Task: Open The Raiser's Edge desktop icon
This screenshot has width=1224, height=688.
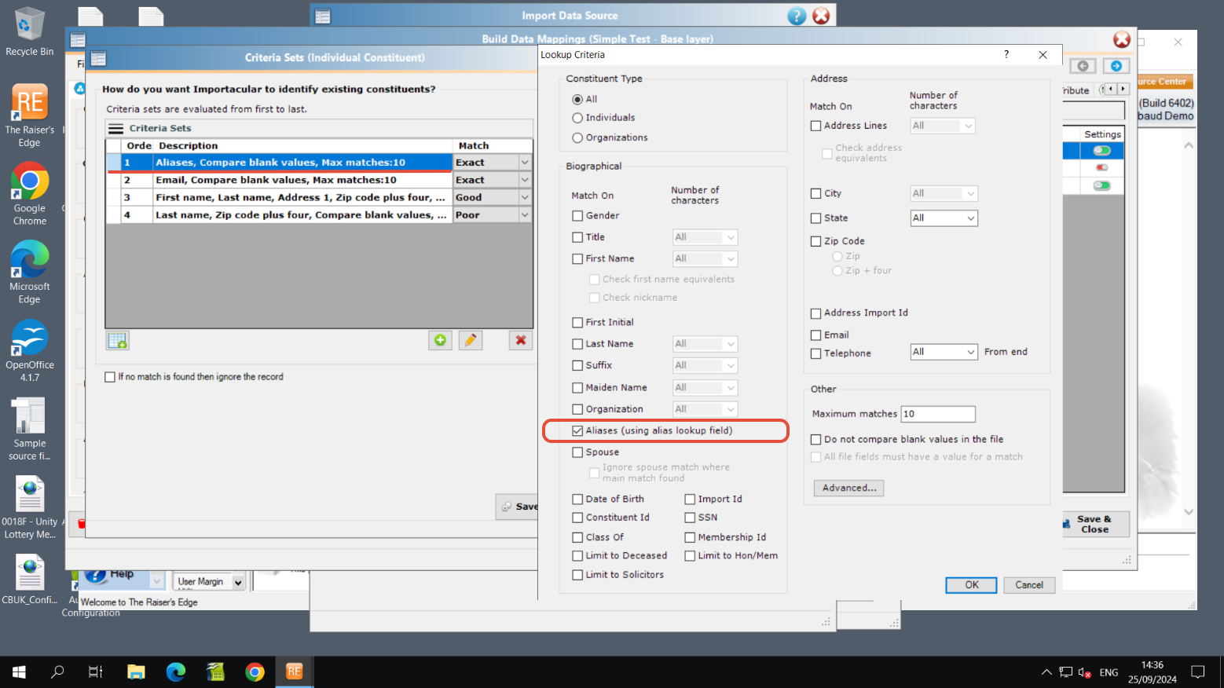Action: pos(29,115)
